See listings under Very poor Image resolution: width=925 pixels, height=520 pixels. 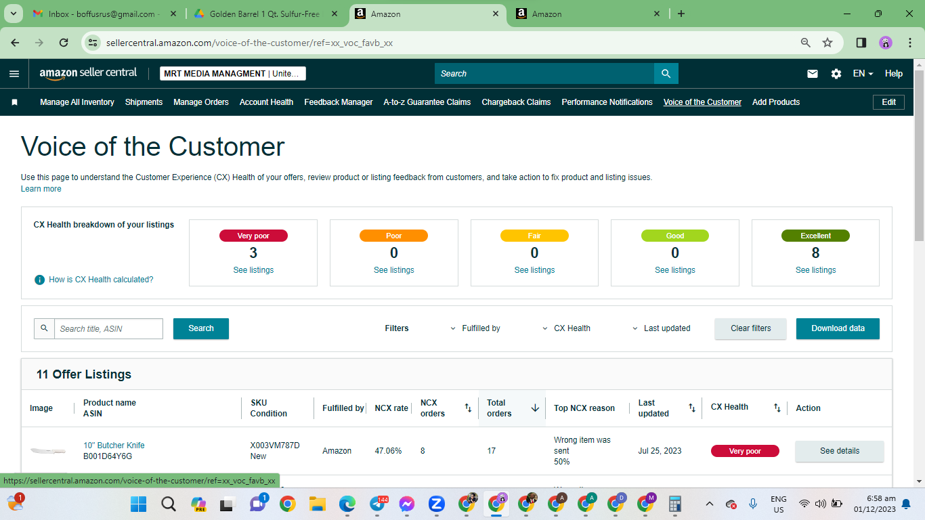coord(253,270)
